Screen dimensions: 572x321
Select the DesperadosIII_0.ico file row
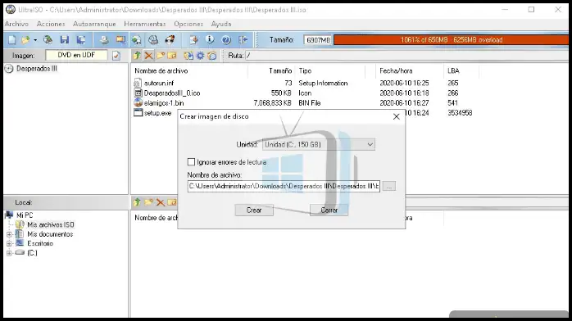[172, 93]
